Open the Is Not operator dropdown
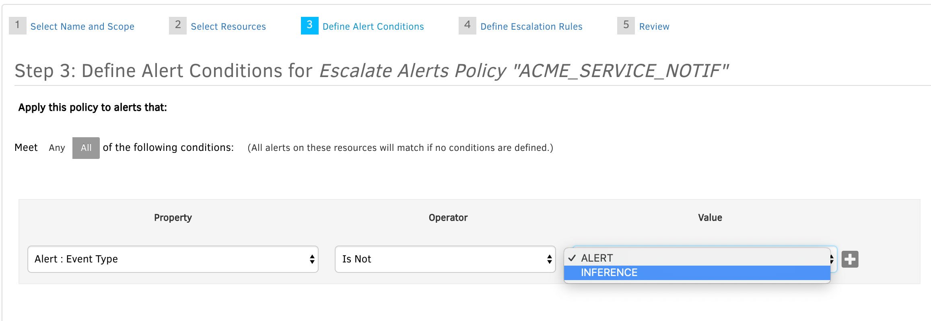This screenshot has width=931, height=321. click(443, 259)
